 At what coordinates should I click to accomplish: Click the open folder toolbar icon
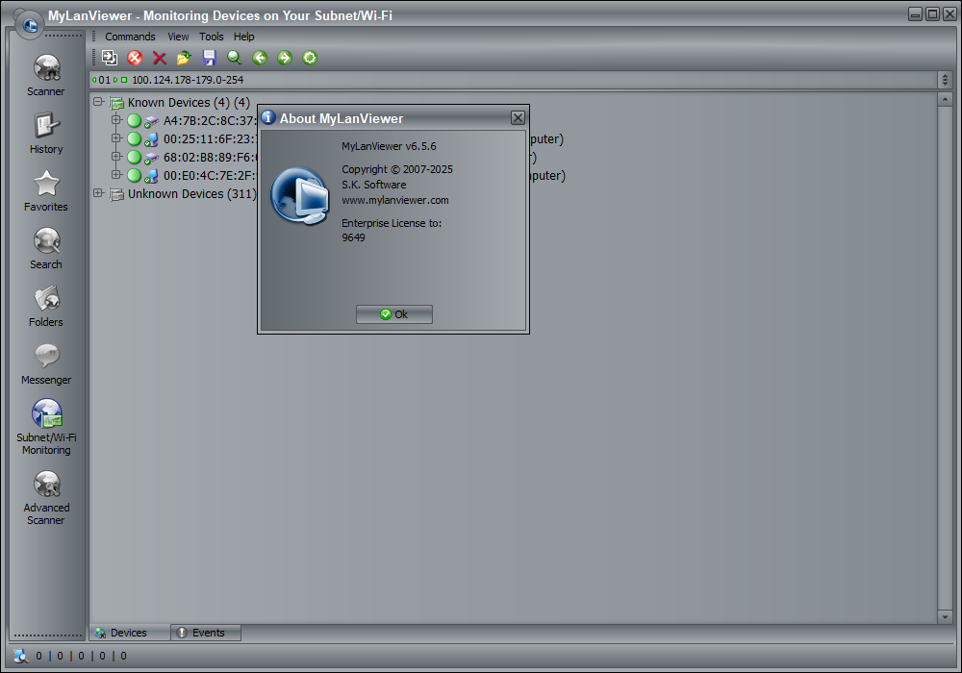click(184, 58)
